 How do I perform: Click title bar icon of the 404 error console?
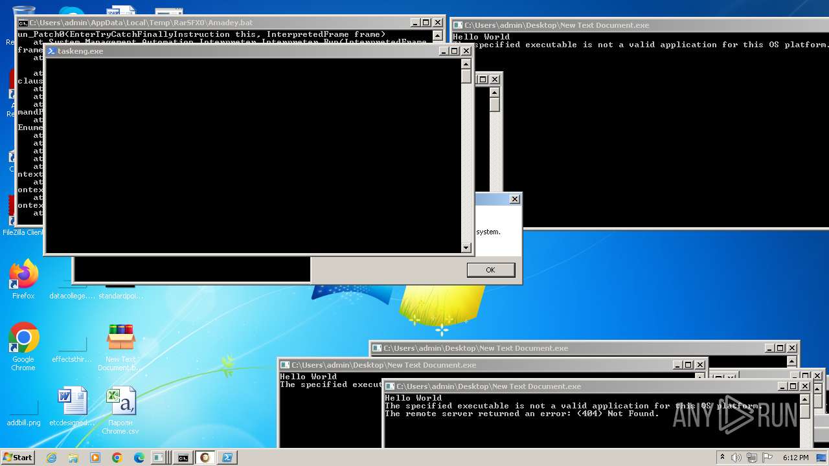tap(390, 386)
